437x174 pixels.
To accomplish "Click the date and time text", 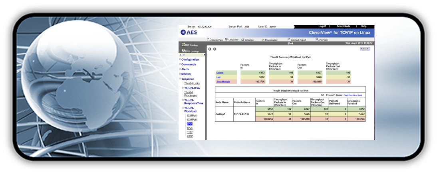I will pyautogui.click(x=359, y=43).
